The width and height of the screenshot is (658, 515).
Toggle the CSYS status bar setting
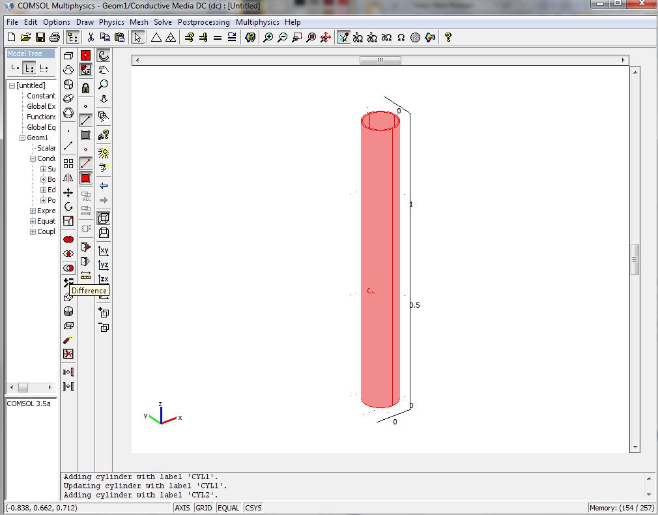pos(253,508)
